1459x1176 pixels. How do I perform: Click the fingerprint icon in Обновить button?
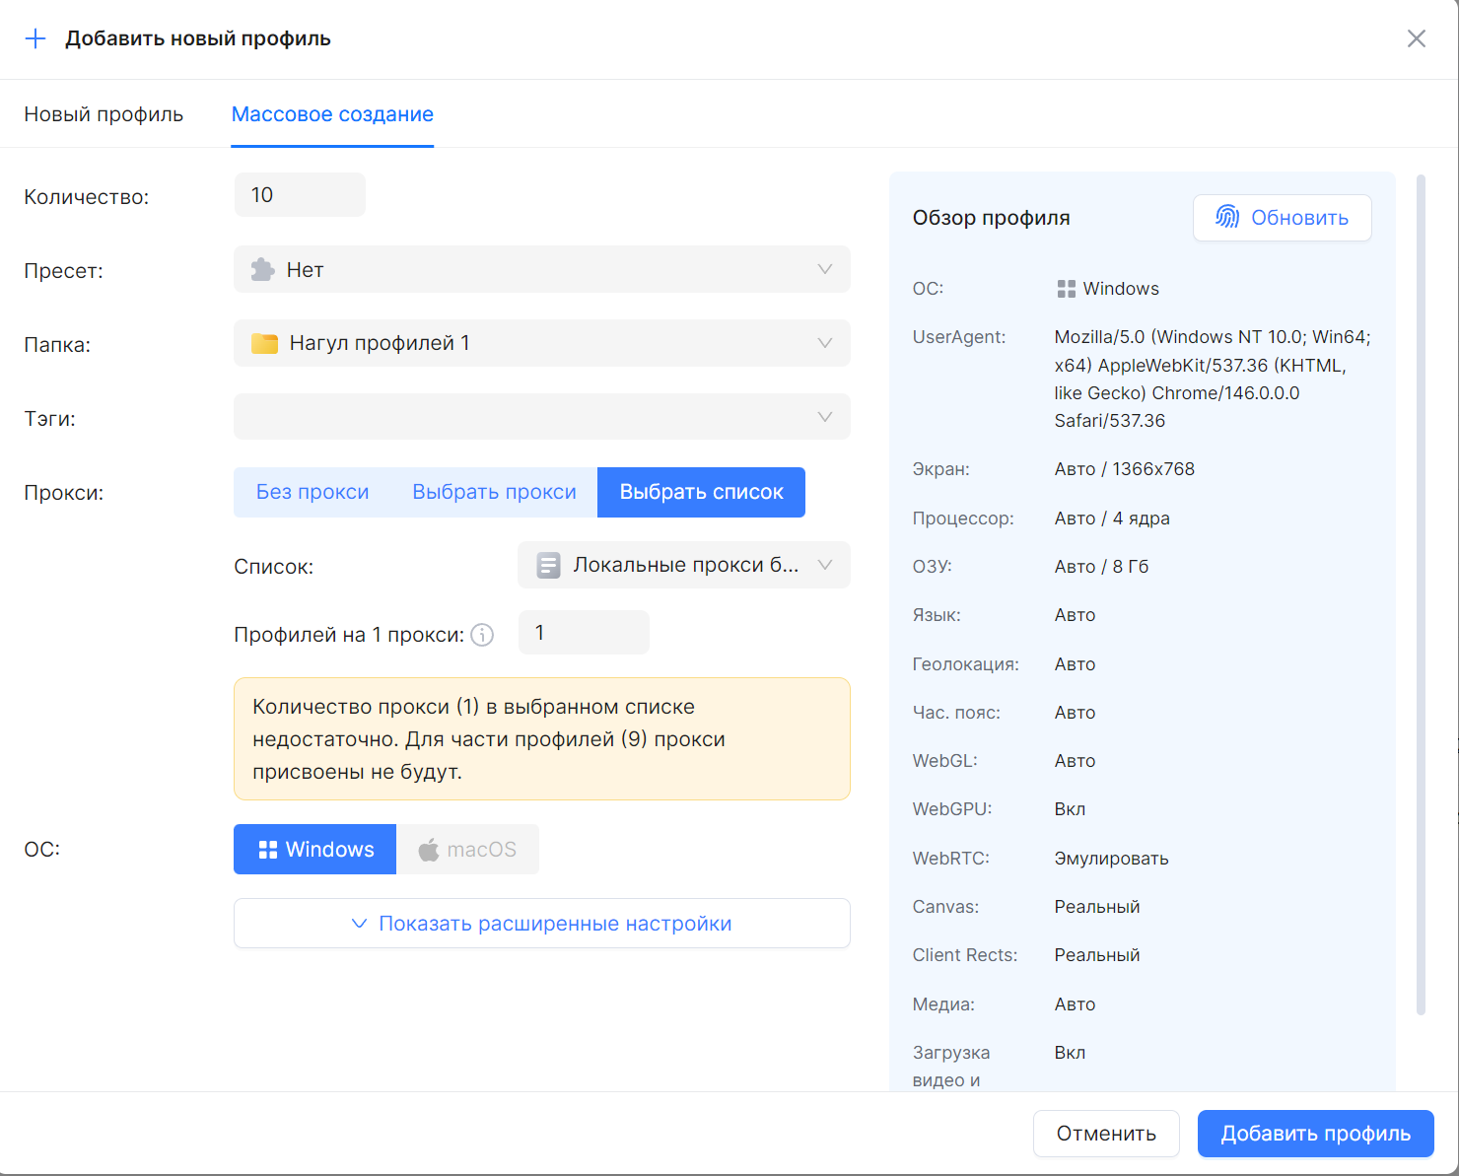(x=1227, y=218)
